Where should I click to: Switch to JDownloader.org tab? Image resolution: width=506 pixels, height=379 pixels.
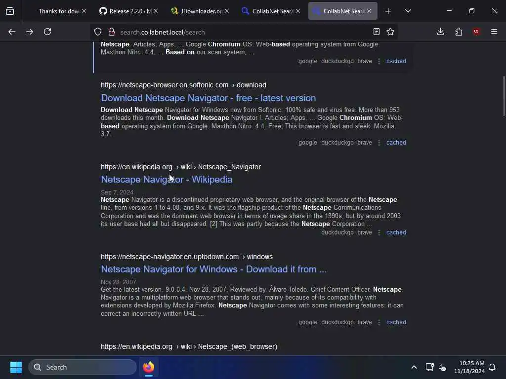coord(199,11)
